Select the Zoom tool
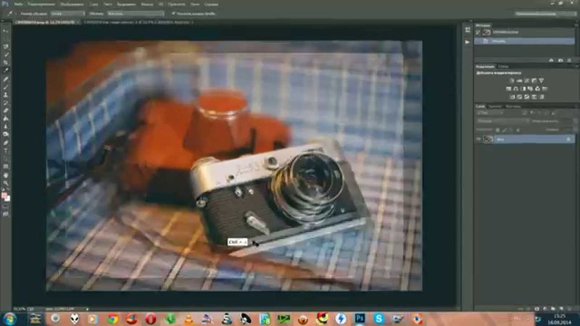The height and width of the screenshot is (326, 580). (x=6, y=183)
